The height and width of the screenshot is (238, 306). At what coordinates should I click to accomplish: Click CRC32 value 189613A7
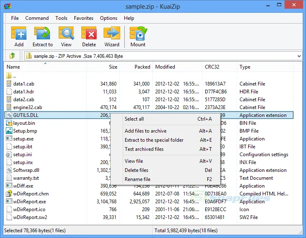[215, 84]
